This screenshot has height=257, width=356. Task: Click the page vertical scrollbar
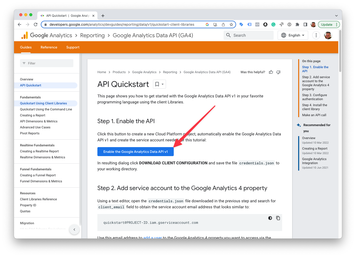[340, 51]
